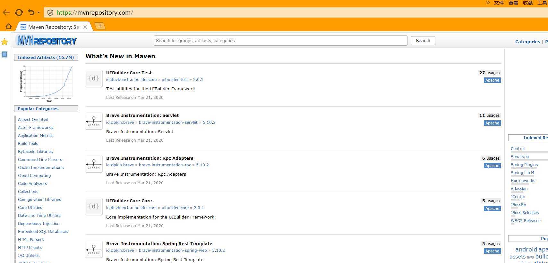This screenshot has width=548, height=263.
Task: Open the Command Line Parsers category
Action: tap(40, 160)
